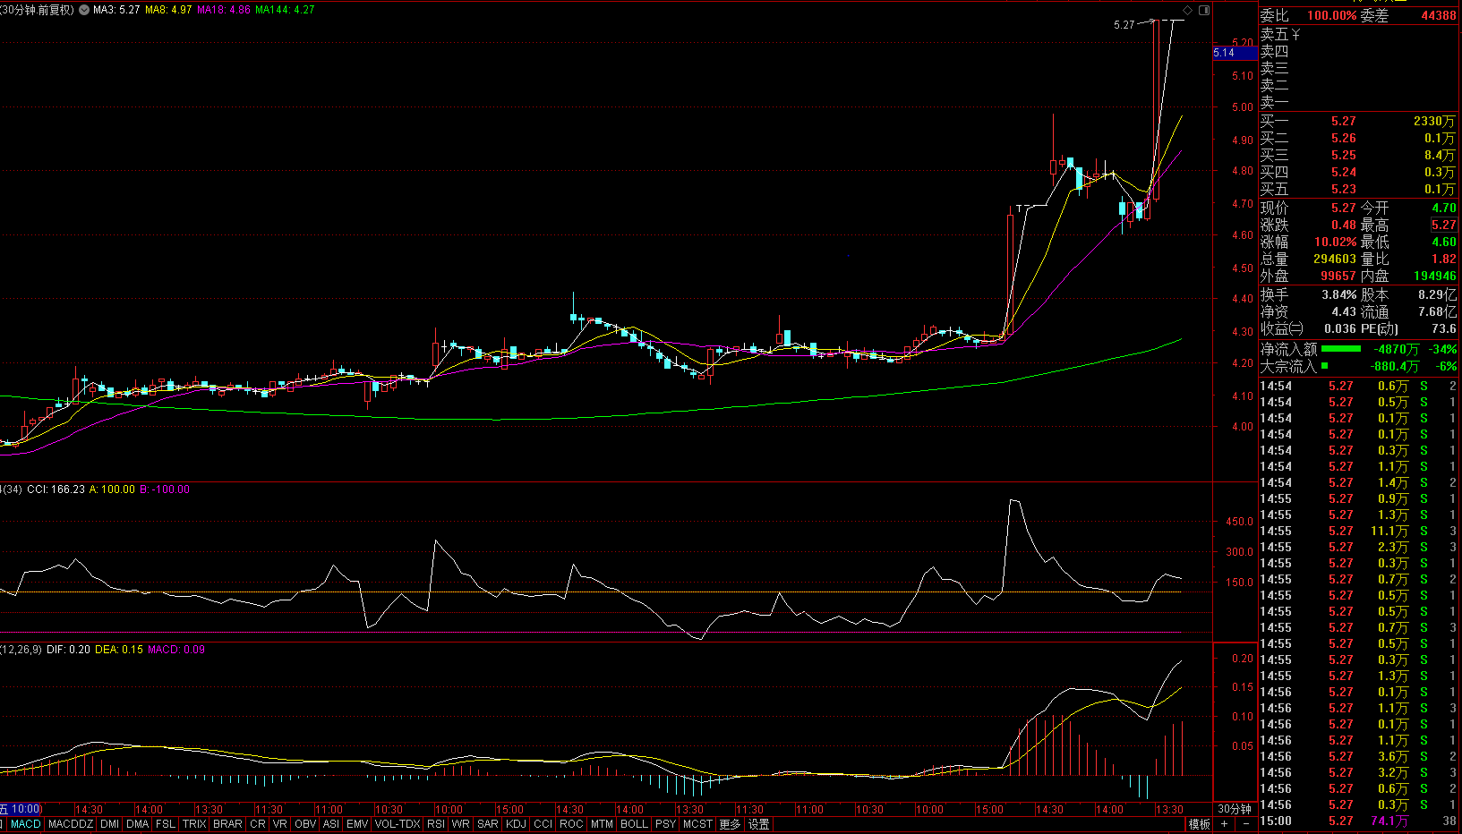Select the CR indicator tab
Screen dimensions: 1462x834
pos(258,824)
